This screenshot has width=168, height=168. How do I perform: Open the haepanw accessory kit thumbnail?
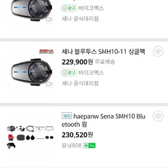point(30,137)
